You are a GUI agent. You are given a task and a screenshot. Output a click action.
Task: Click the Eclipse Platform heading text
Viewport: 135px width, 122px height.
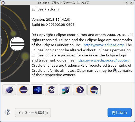pyautogui.click(x=45, y=9)
